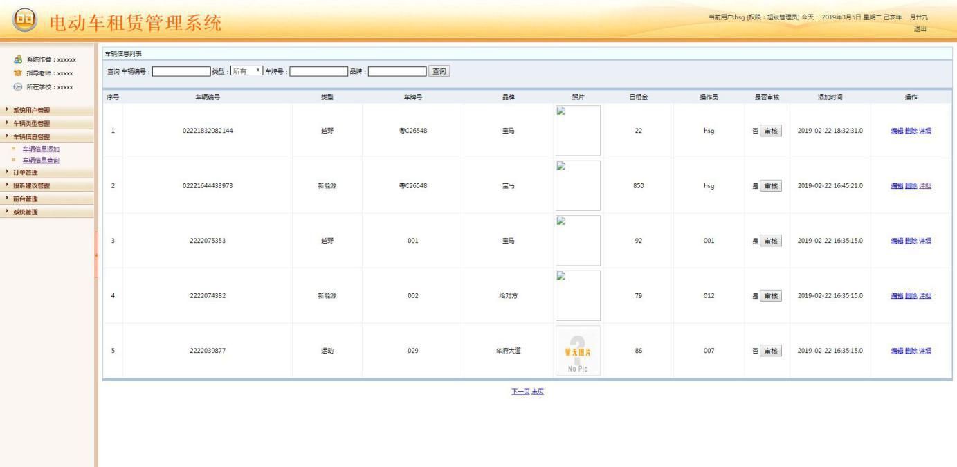Viewport: 957px width, 467px height.
Task: Click the 车辆信息列表 panel title
Action: pyautogui.click(x=123, y=54)
